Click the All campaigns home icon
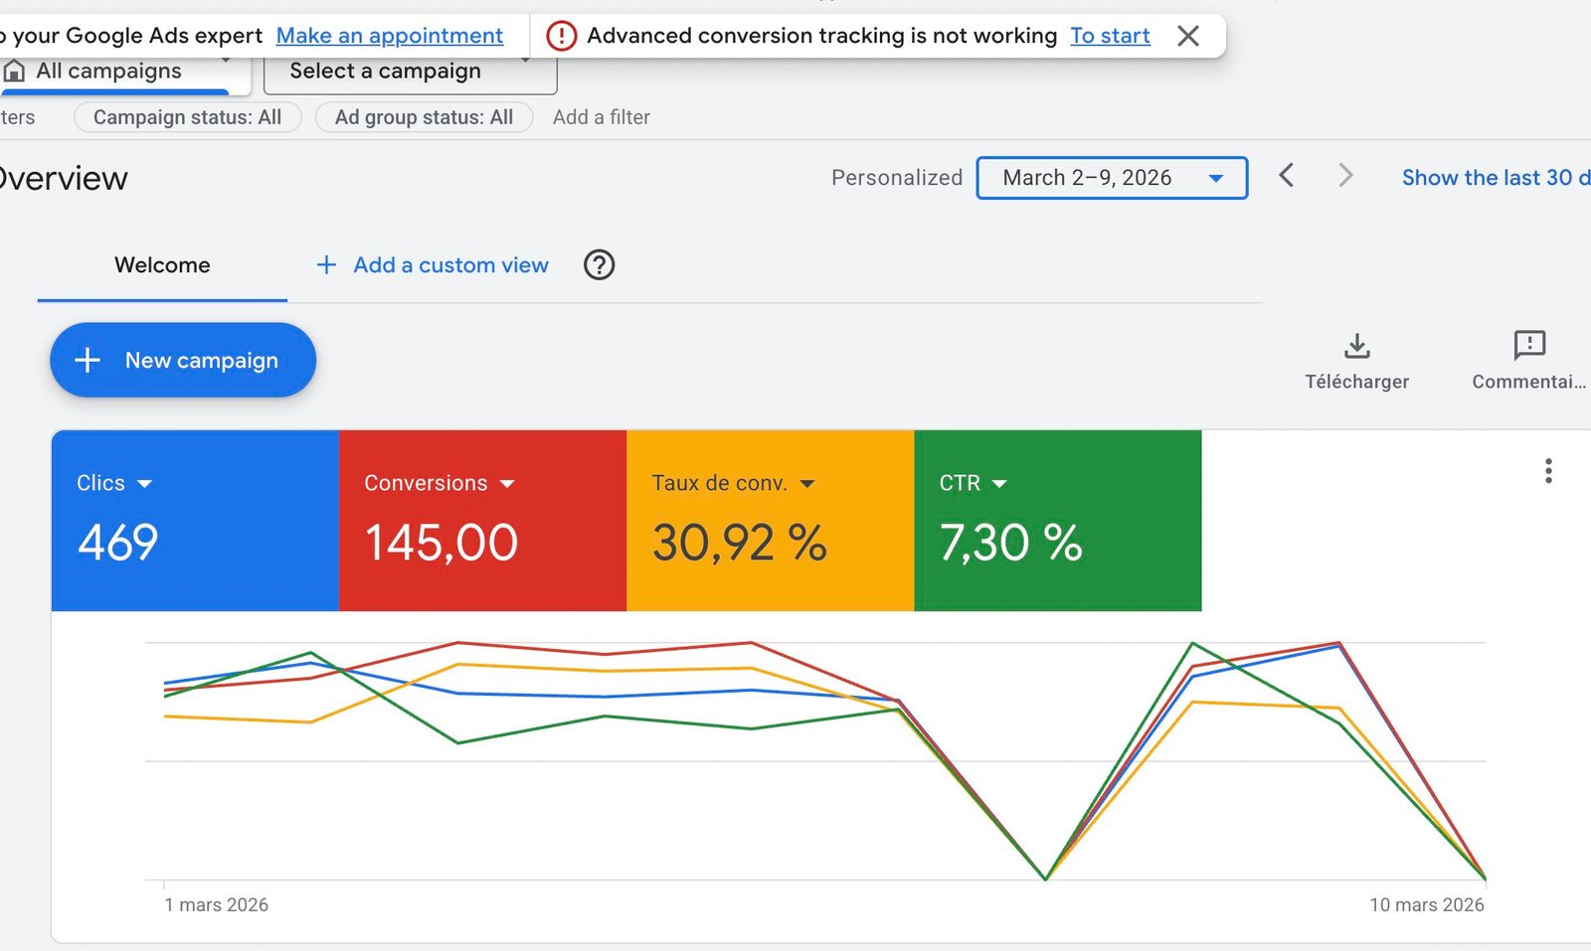Screen dimensions: 1591x951 15,72
